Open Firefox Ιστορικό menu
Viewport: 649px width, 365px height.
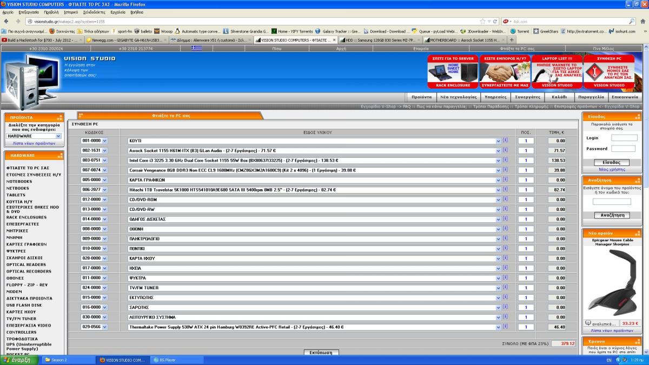[71, 12]
